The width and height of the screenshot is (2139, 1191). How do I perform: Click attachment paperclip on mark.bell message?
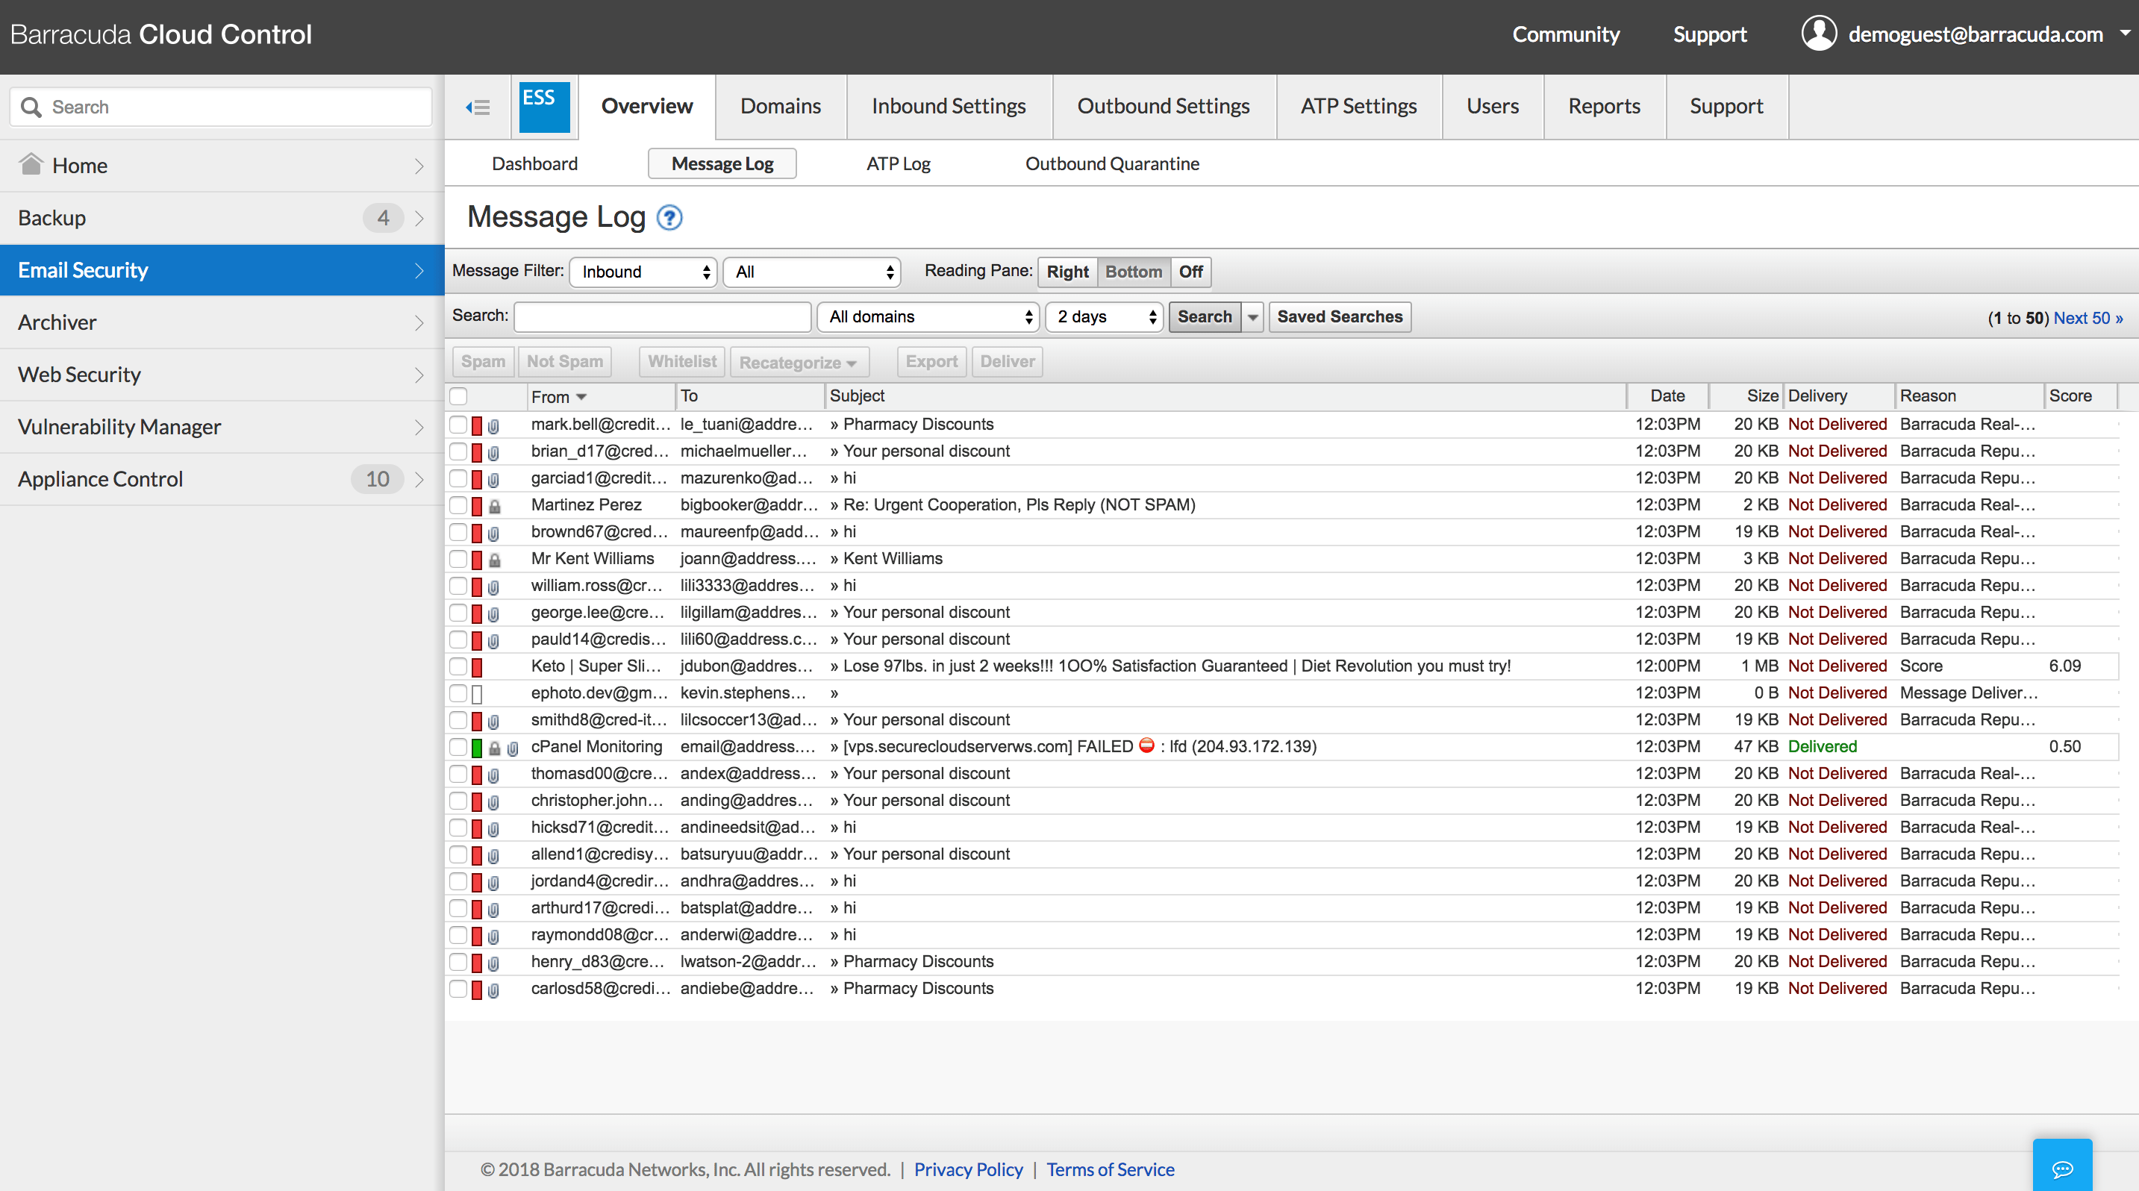pos(493,427)
